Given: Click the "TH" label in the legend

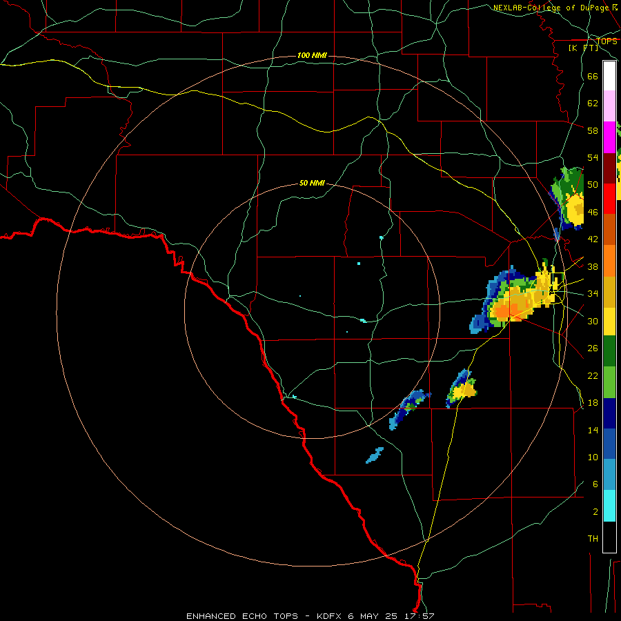Looking at the screenshot, I should pos(593,539).
